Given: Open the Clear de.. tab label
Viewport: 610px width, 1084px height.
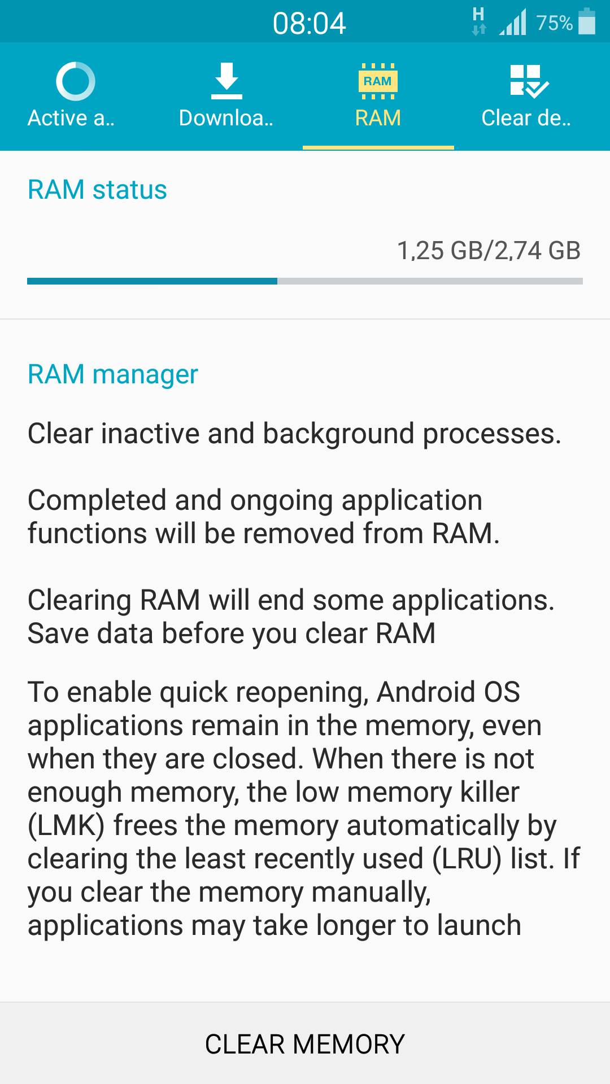Looking at the screenshot, I should click(x=526, y=118).
